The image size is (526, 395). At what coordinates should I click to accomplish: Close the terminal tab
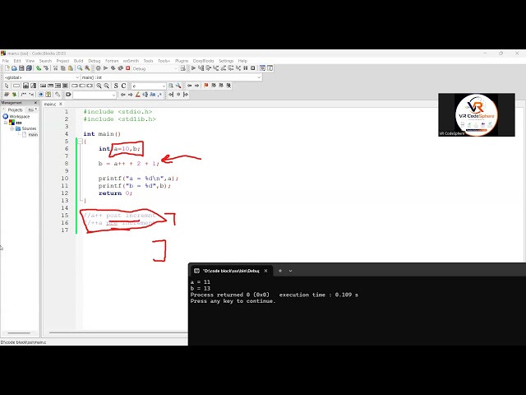(265, 271)
